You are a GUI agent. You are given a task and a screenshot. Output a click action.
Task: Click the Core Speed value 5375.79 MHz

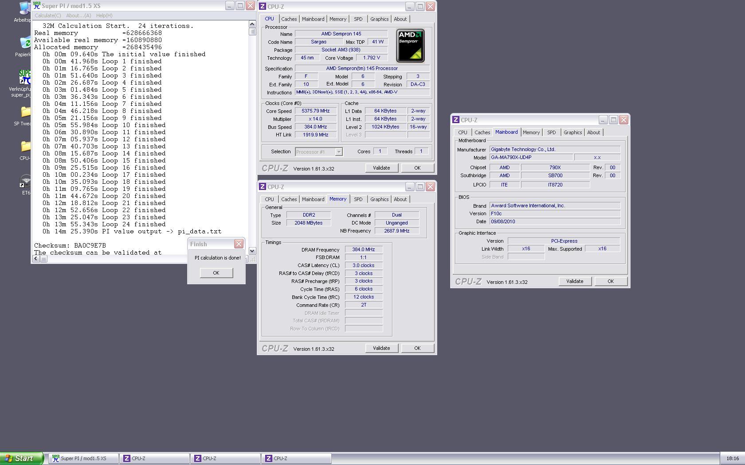[316, 111]
